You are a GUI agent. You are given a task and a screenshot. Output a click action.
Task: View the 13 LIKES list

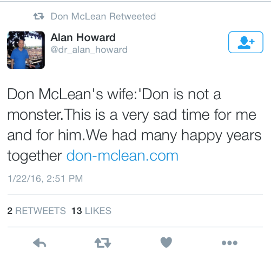pyautogui.click(x=91, y=211)
